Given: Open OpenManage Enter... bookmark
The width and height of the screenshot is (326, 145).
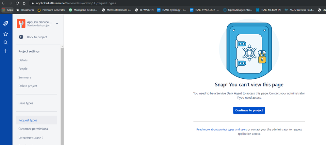Looking at the screenshot, I should click(x=238, y=10).
